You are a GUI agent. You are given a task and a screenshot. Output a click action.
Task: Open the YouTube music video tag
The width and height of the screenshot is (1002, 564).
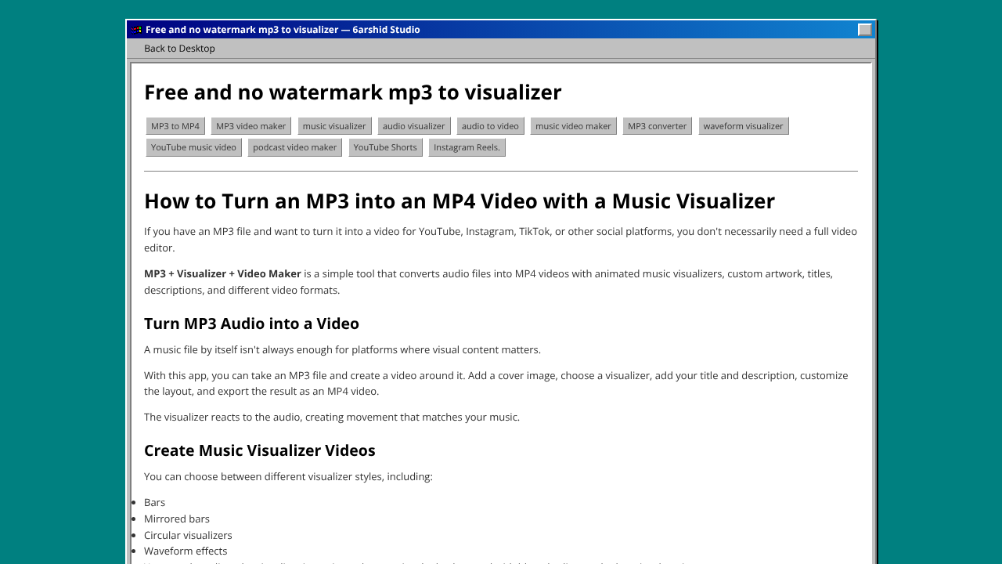[193, 147]
